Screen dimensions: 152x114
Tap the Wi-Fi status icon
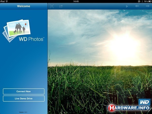pyautogui.click(x=7, y=1)
